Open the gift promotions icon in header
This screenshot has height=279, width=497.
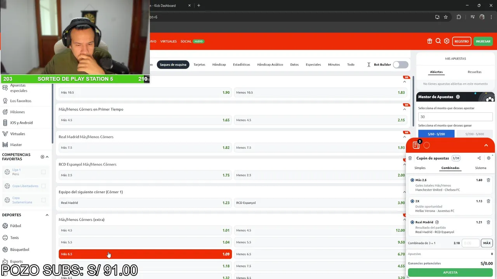coord(429,41)
